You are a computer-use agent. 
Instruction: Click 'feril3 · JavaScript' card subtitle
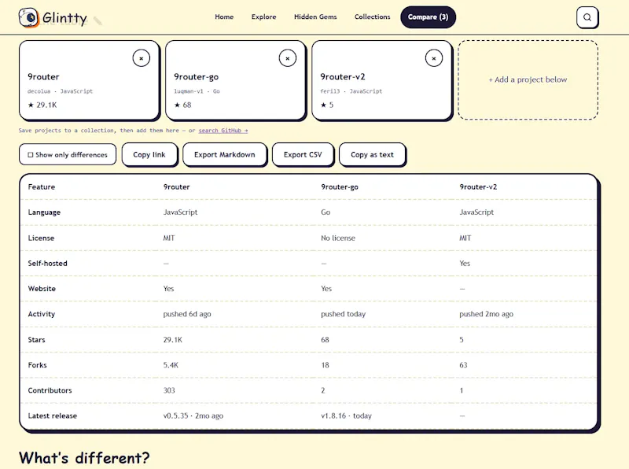tap(351, 91)
